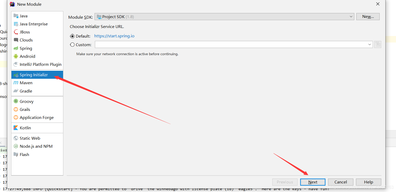Screen dimensions: 396x192
Task: Select the Gradle list label
Action: [x=26, y=91]
